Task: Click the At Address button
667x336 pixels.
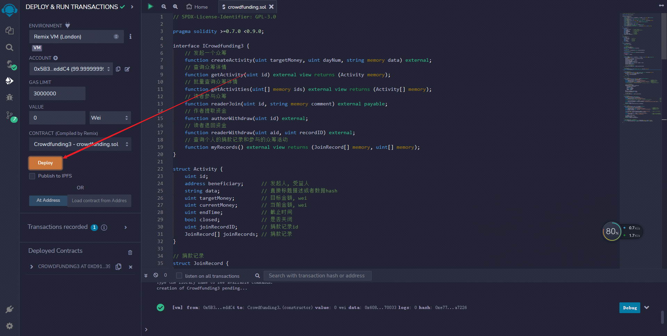Action: 48,200
